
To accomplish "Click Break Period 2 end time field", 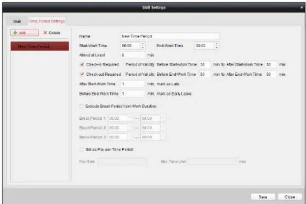I will point(150,128).
